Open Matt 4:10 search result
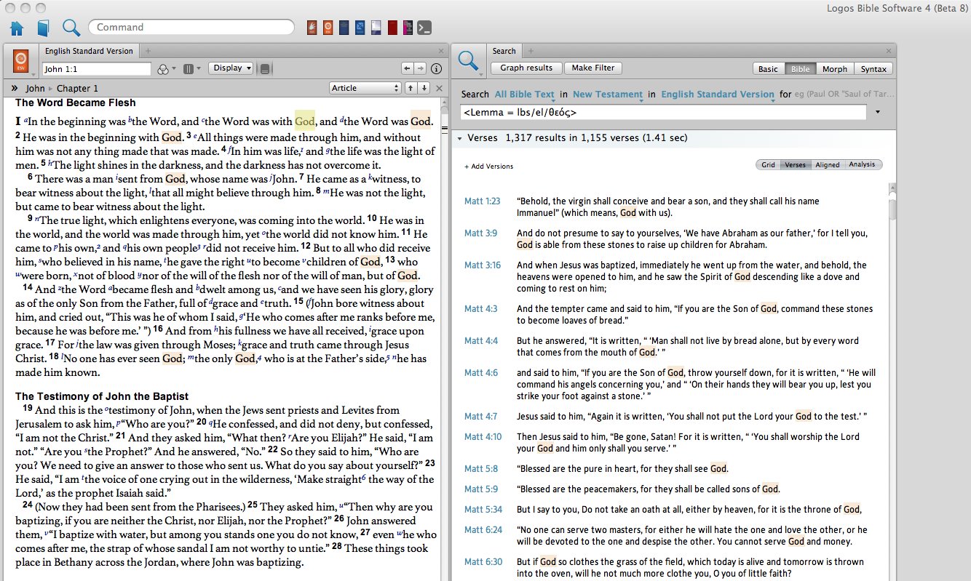The height and width of the screenshot is (581, 971). click(x=483, y=437)
